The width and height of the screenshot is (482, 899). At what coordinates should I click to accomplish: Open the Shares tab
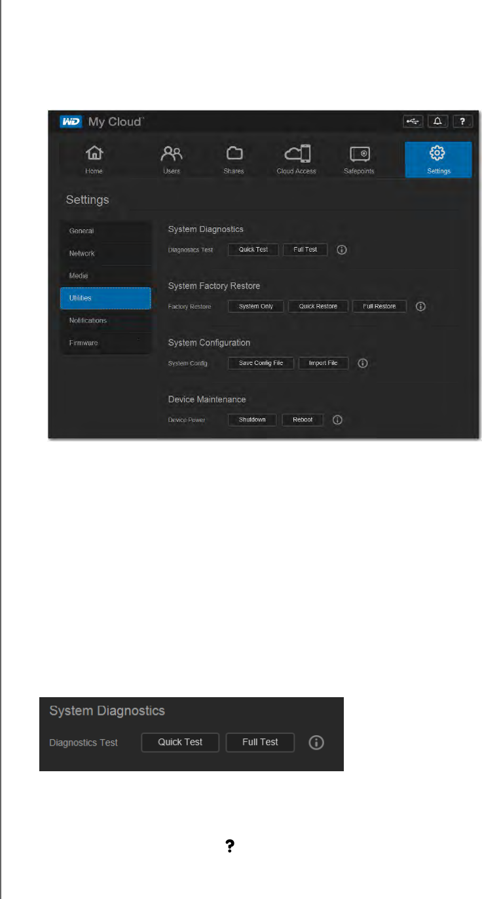point(234,160)
